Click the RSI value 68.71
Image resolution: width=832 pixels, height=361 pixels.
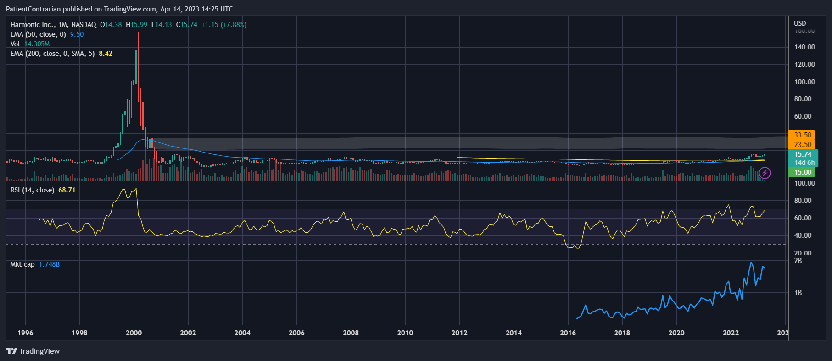pyautogui.click(x=67, y=190)
